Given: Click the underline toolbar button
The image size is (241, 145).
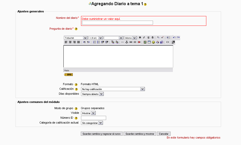Looking at the screenshot, I should [x=148, y=38].
